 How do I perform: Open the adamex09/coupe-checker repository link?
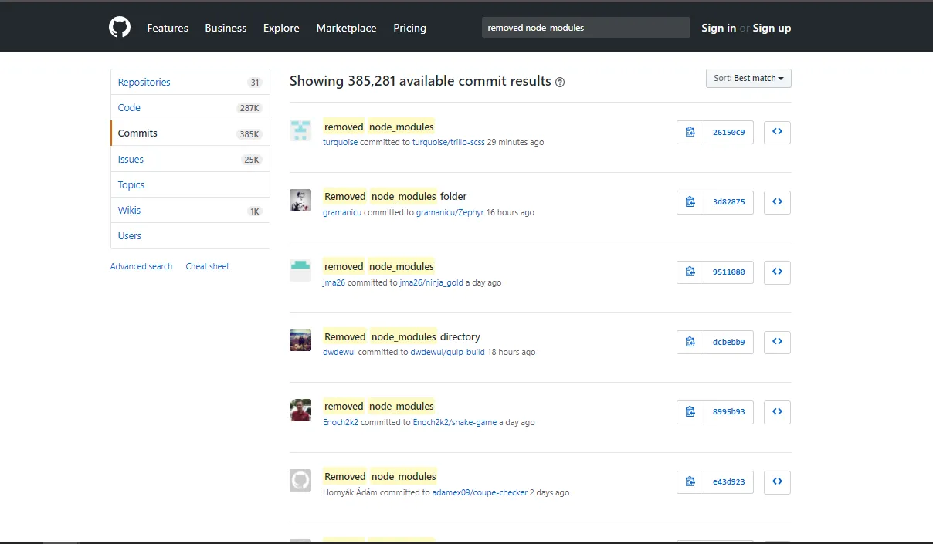pos(480,492)
